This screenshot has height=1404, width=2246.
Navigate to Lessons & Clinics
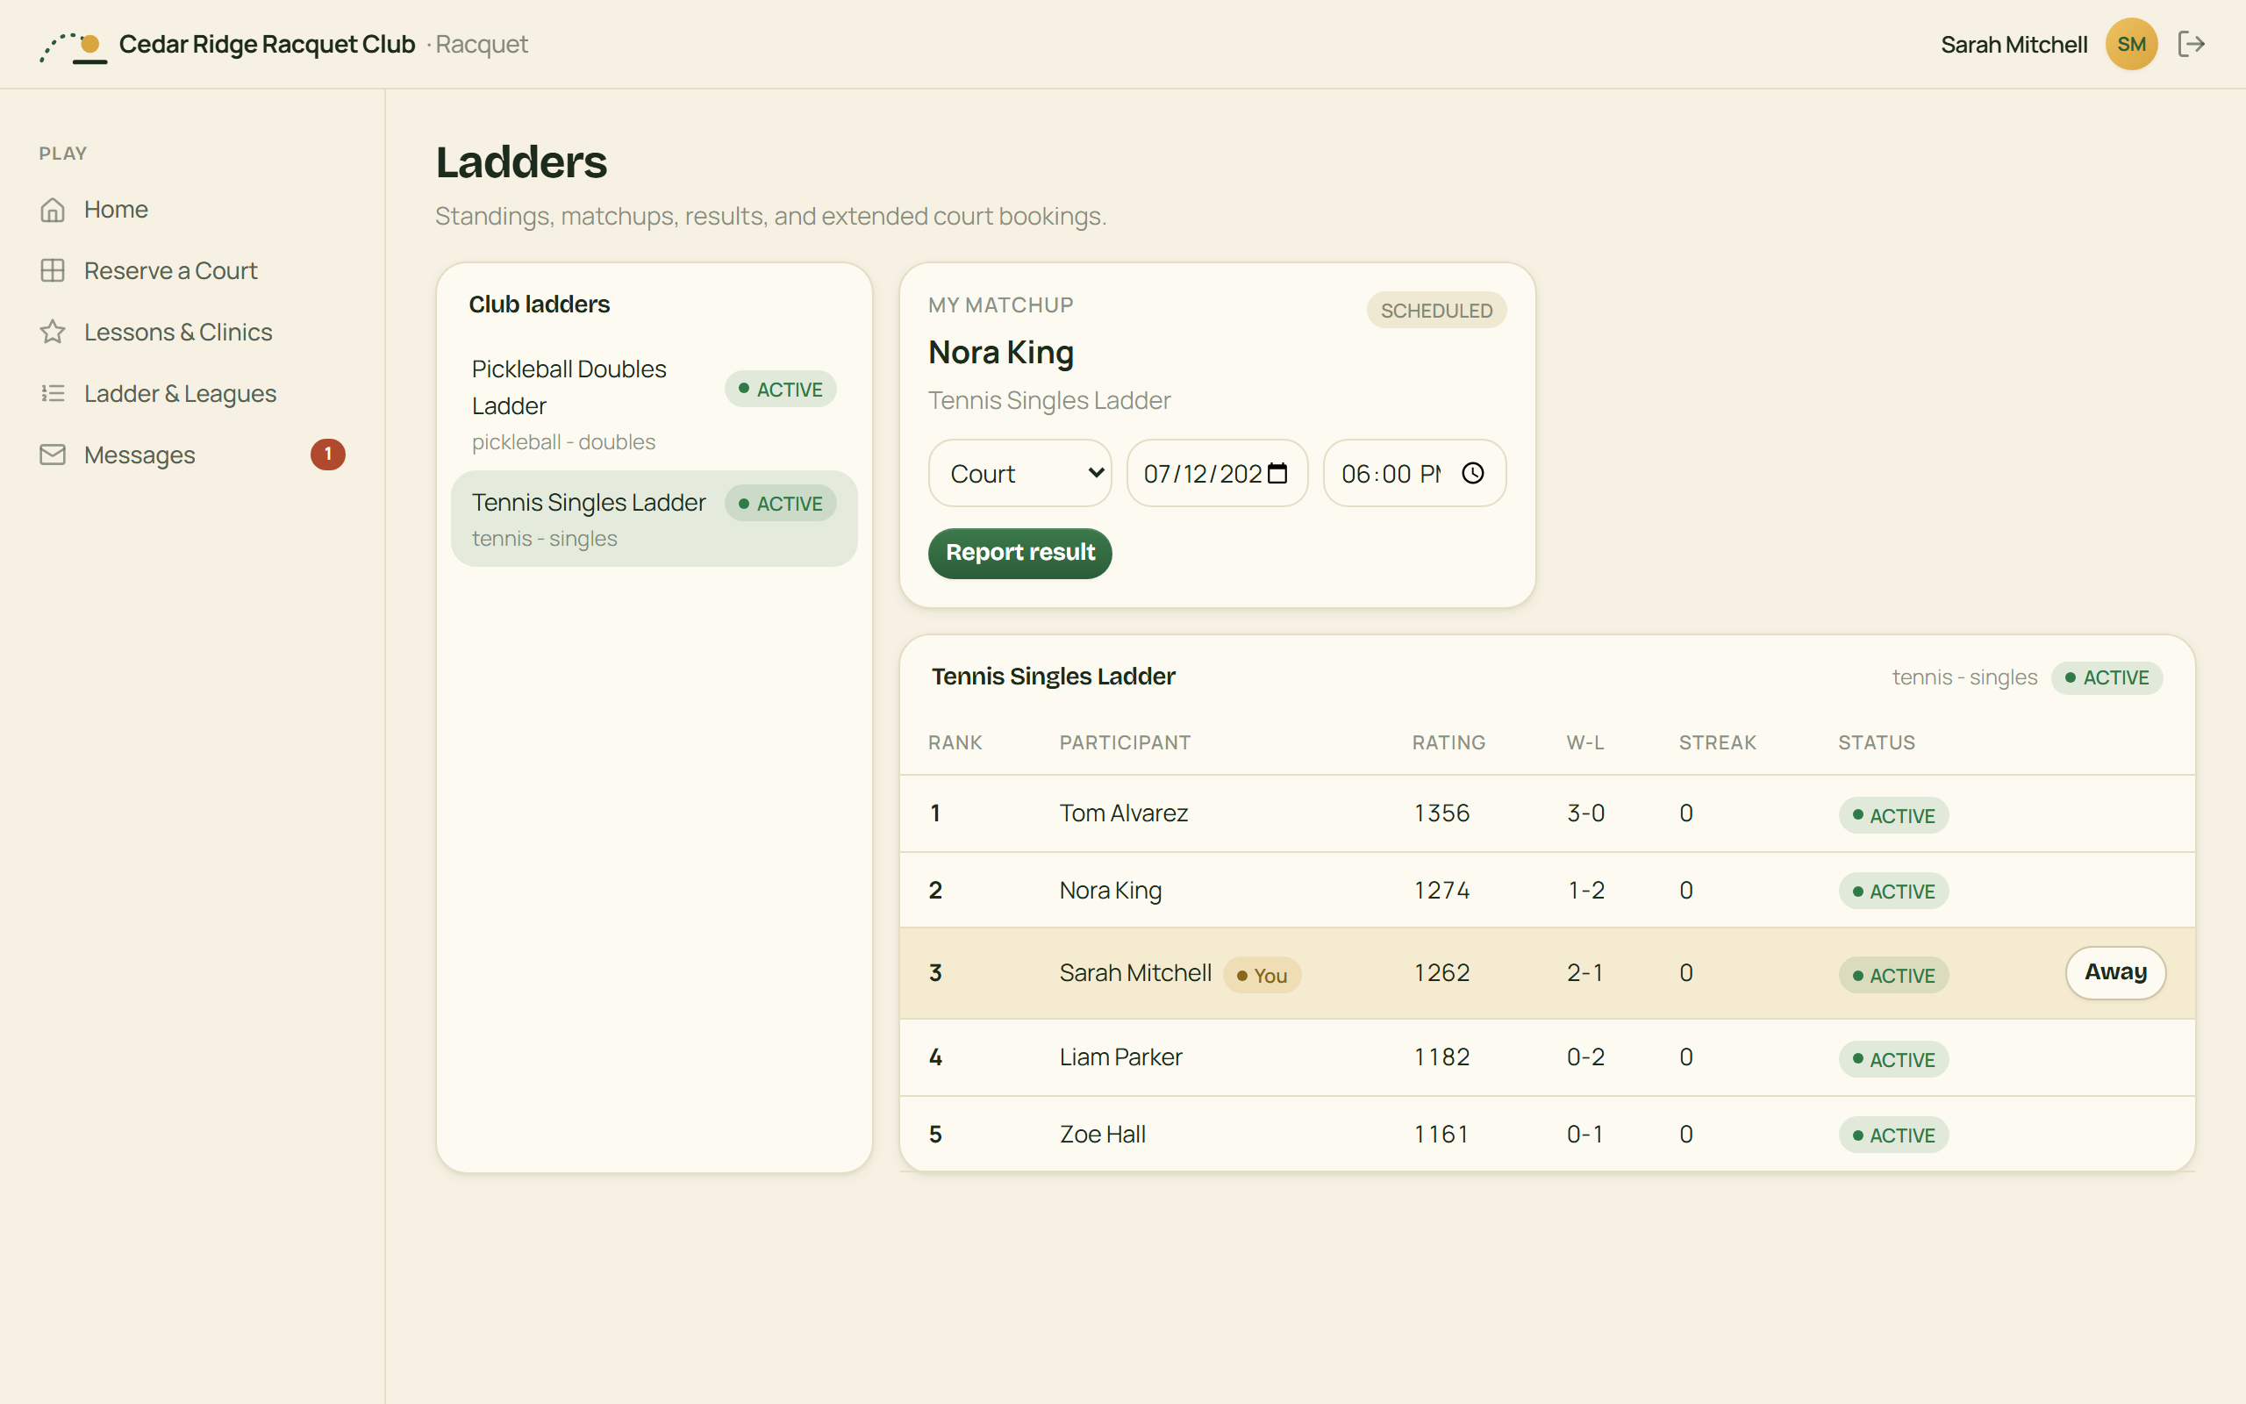tap(192, 332)
